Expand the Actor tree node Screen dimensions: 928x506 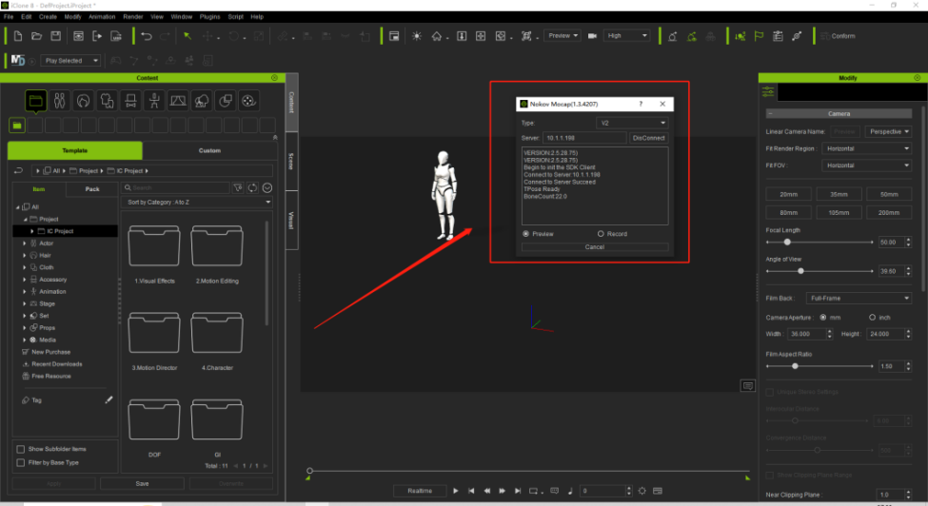point(24,243)
